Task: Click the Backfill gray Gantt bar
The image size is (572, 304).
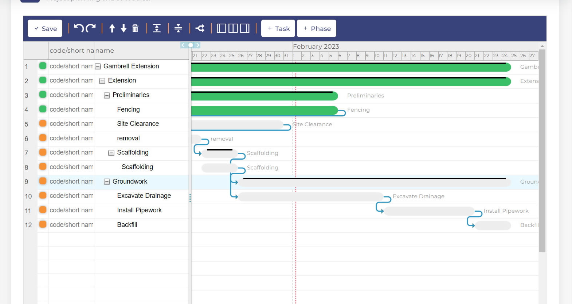Action: (x=493, y=225)
